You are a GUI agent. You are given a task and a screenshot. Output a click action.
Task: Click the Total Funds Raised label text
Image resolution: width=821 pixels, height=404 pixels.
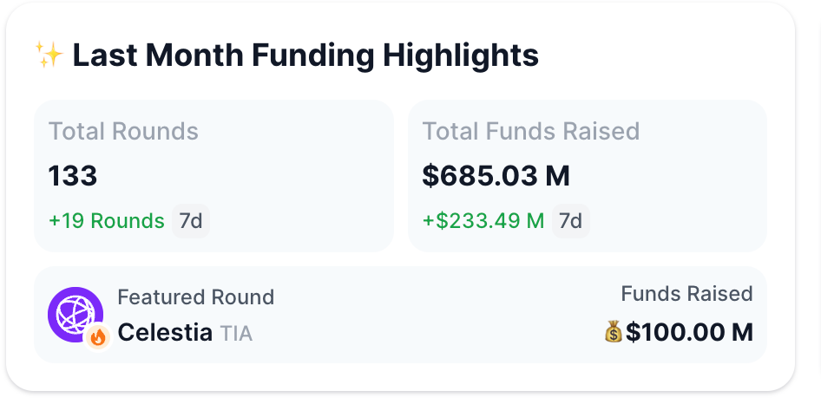pos(531,131)
